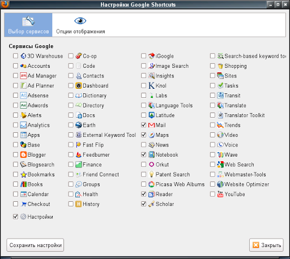The height and width of the screenshot is (259, 290).
Task: Click the External Keyword Tool label
Action: pyautogui.click(x=109, y=135)
